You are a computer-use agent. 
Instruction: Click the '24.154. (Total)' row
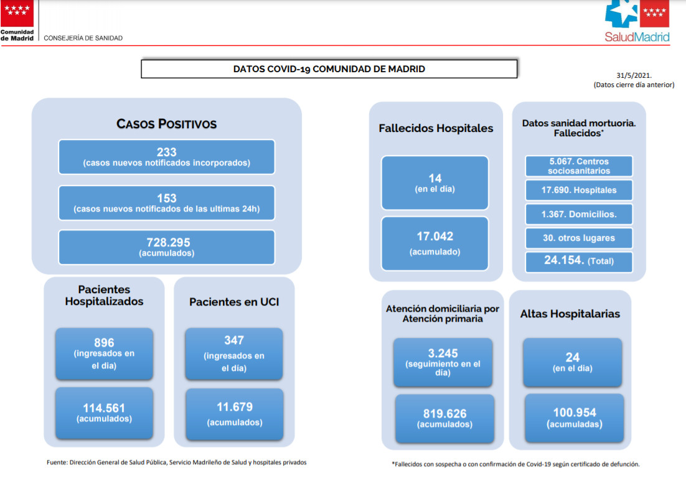pyautogui.click(x=579, y=262)
